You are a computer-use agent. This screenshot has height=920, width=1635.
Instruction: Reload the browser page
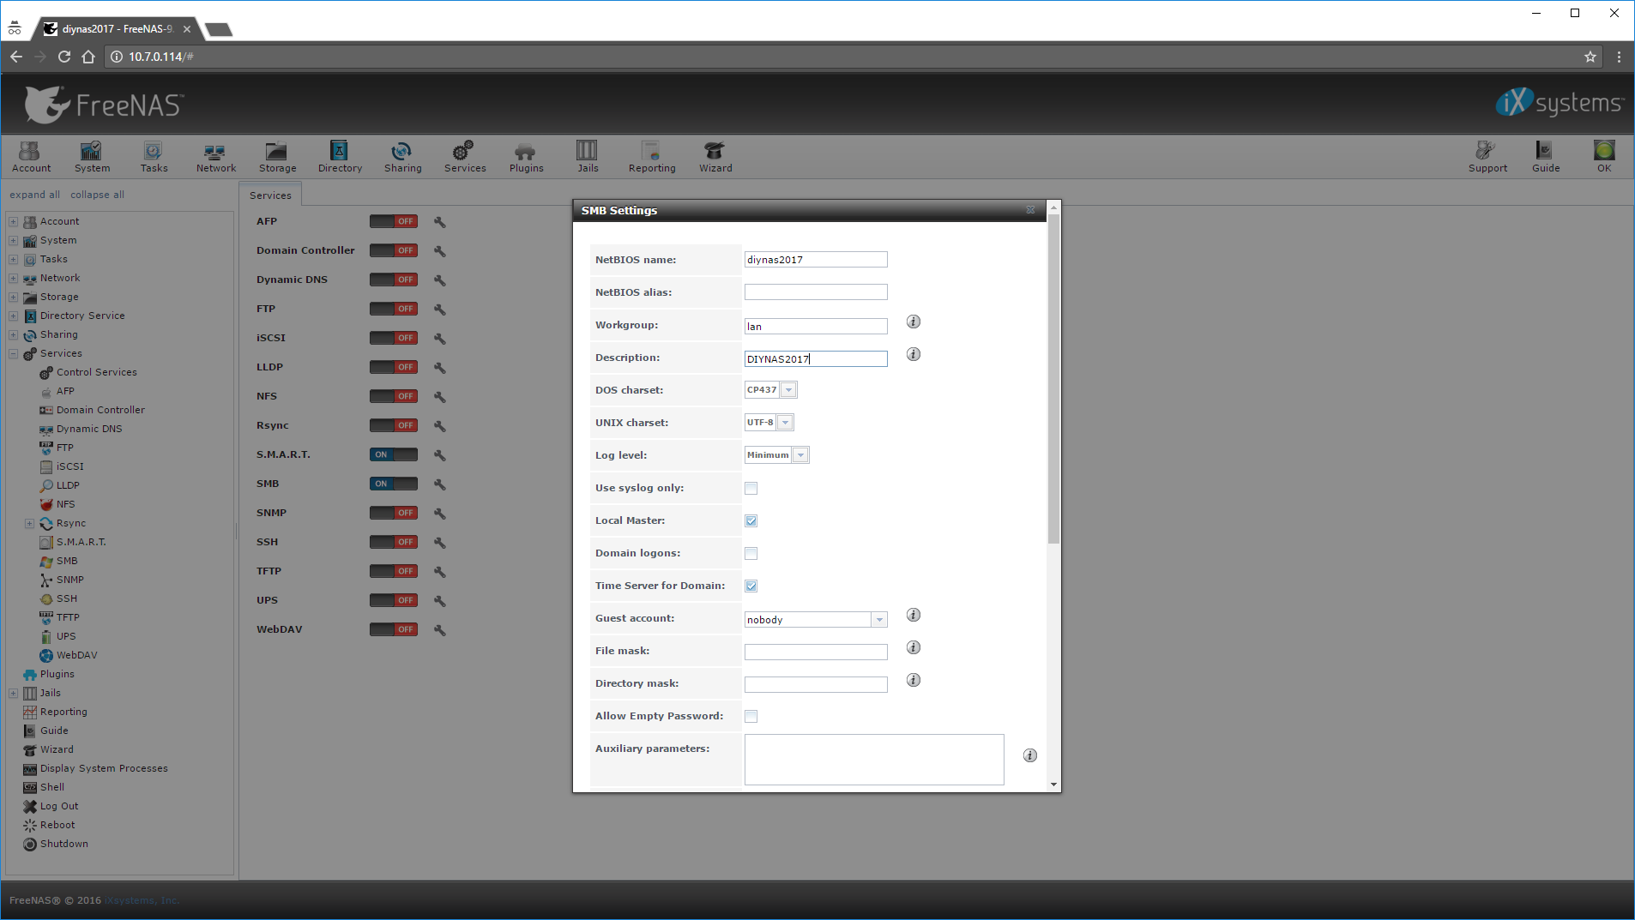click(x=63, y=57)
